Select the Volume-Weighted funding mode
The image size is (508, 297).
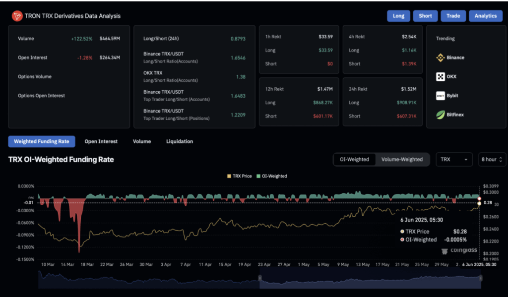(402, 159)
